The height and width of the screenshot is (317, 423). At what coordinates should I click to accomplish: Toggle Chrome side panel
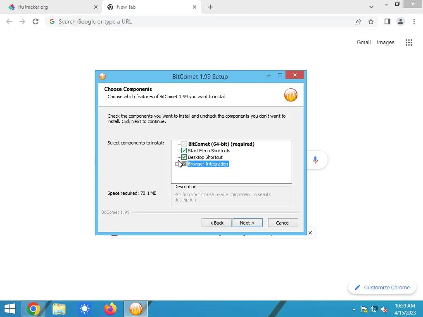(387, 21)
